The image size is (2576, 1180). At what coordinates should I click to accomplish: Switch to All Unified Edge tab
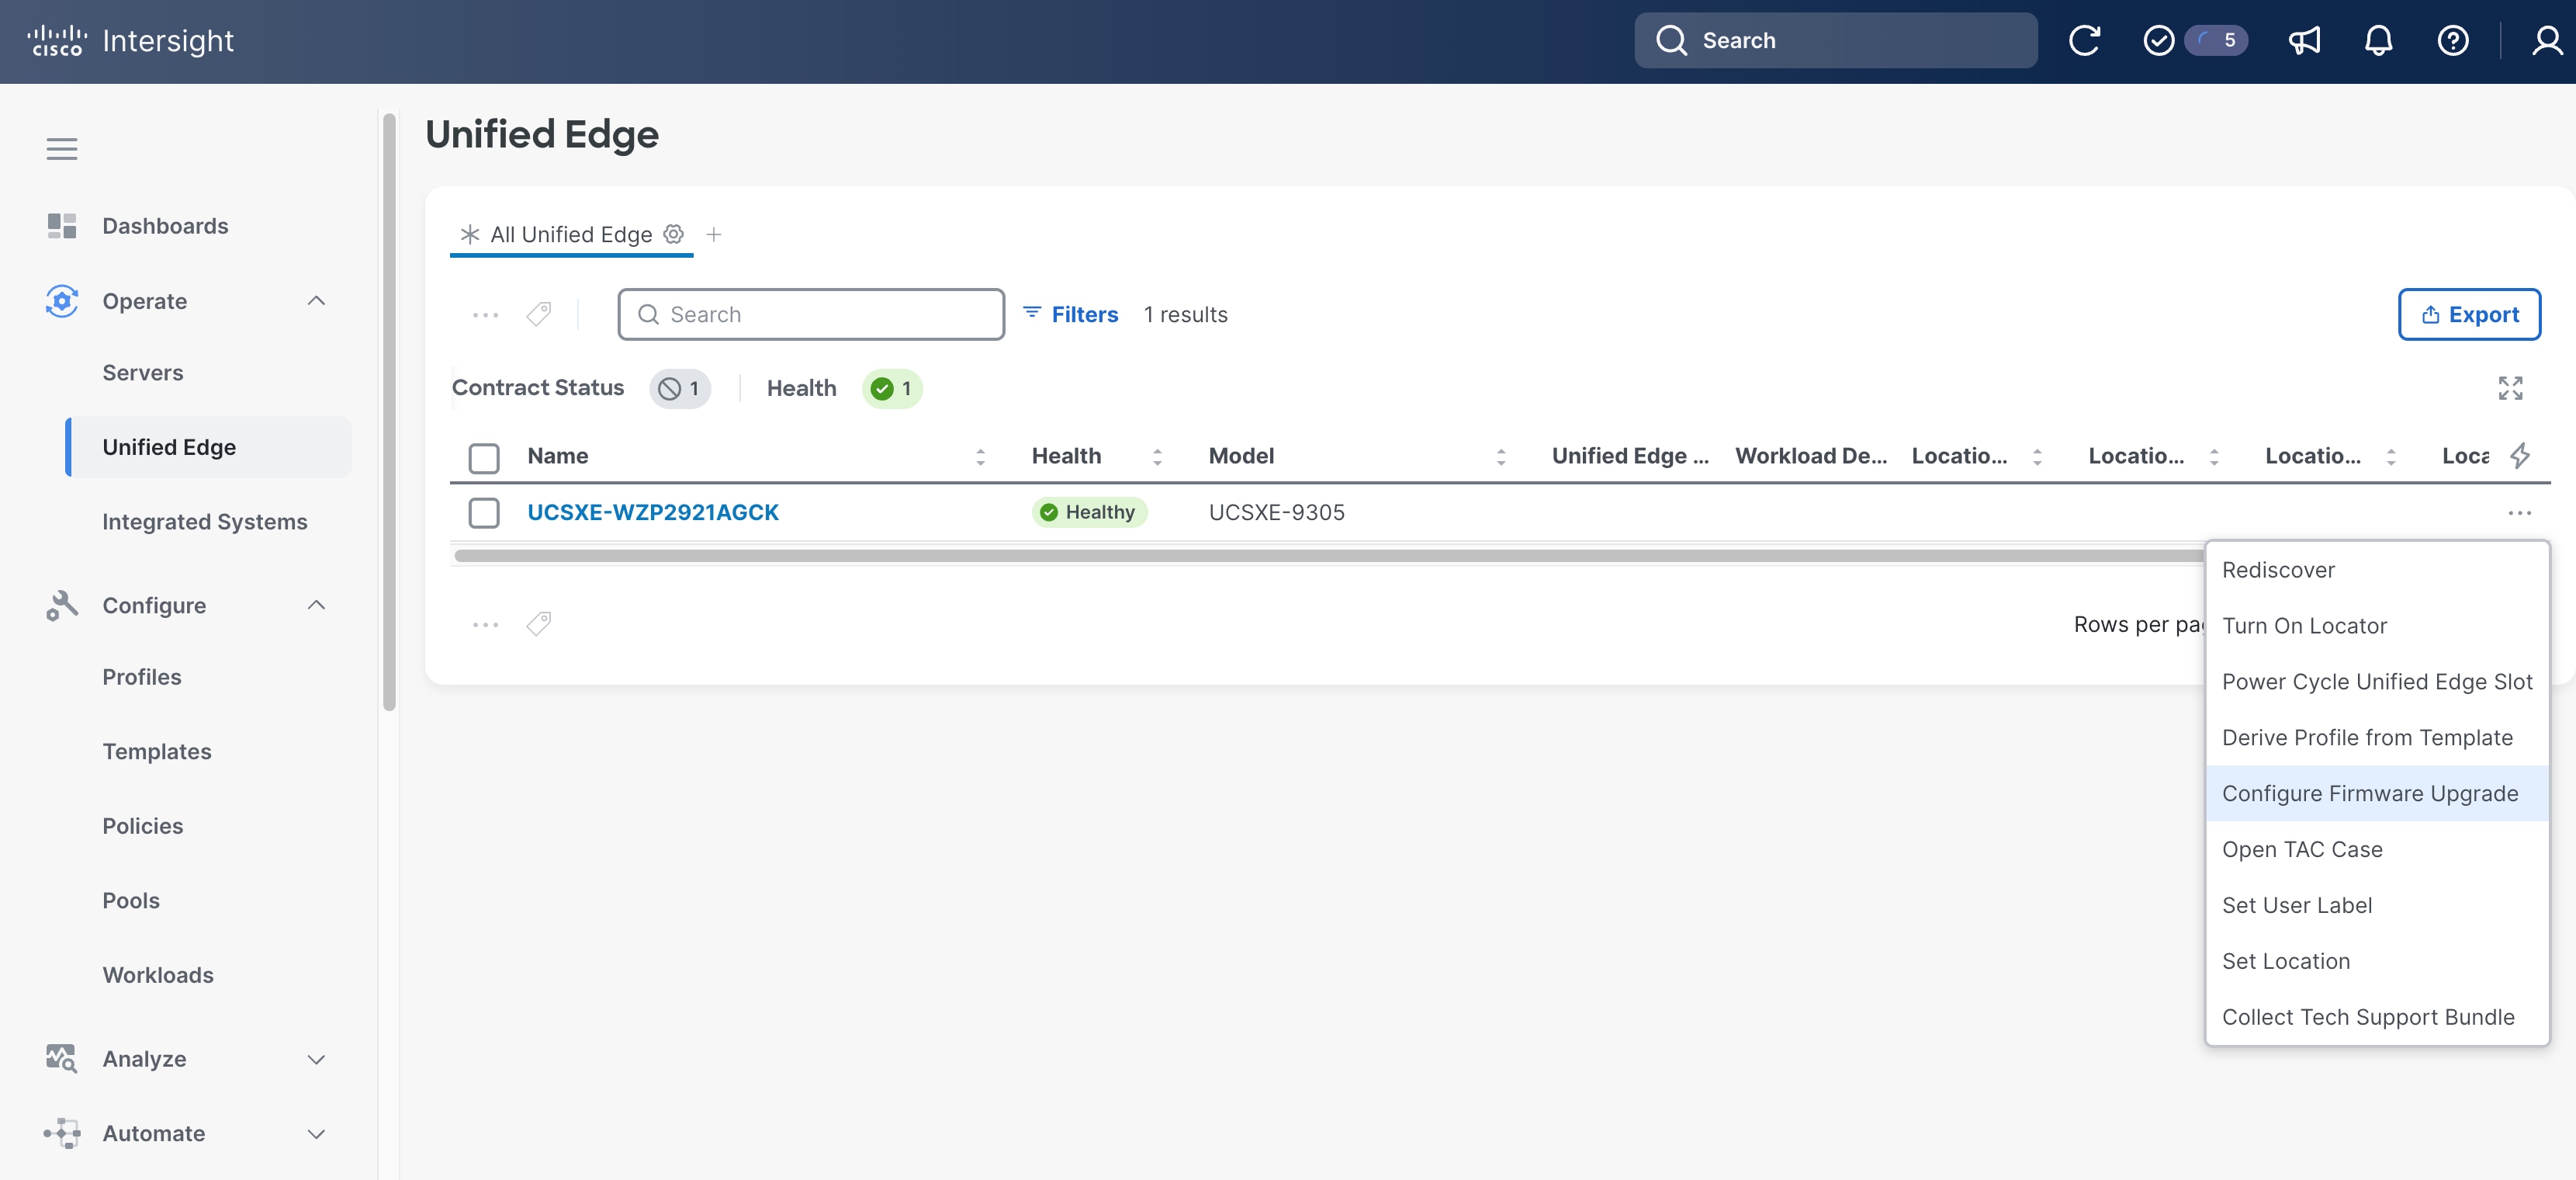571,235
